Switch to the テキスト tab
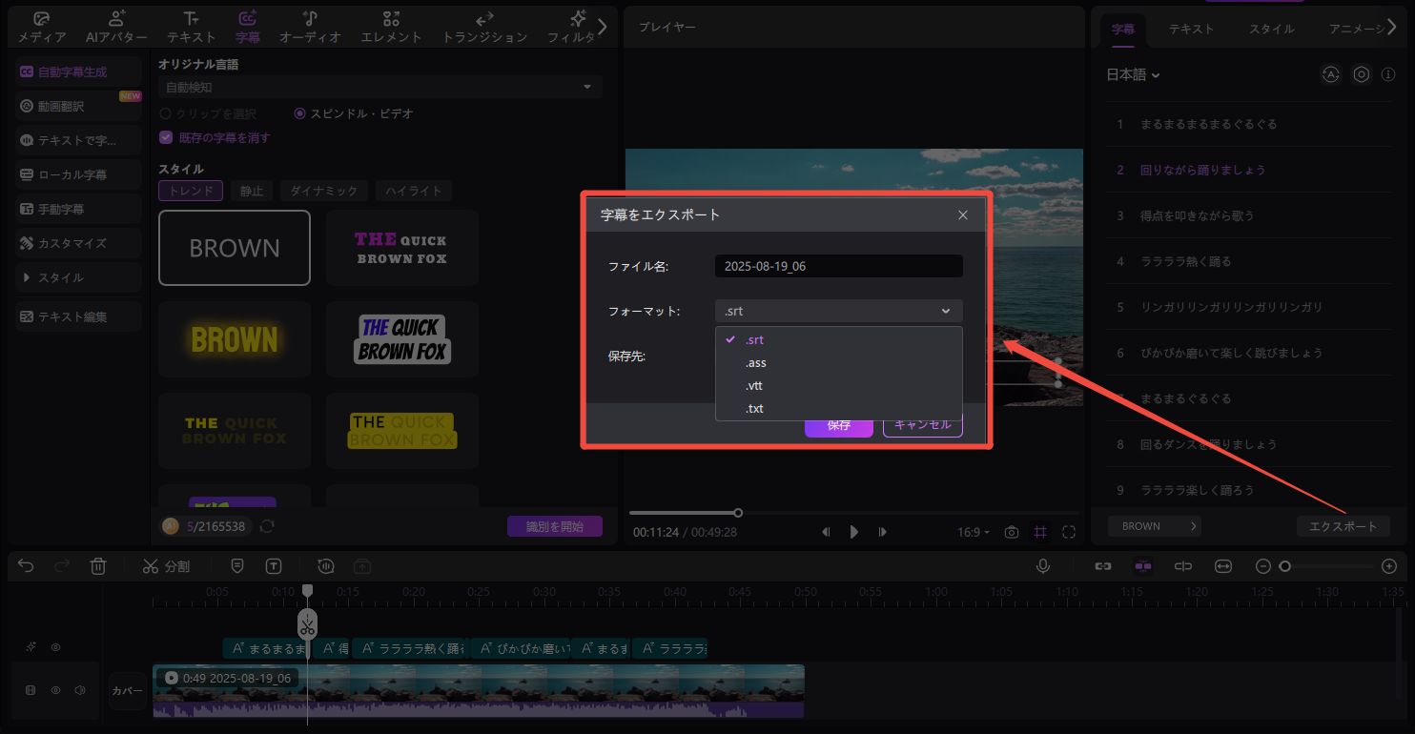 1190,29
